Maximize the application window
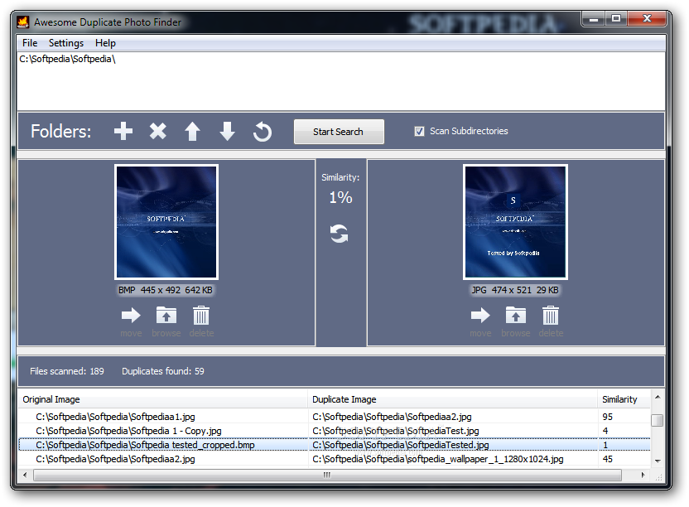The width and height of the screenshot is (689, 507). pos(616,19)
